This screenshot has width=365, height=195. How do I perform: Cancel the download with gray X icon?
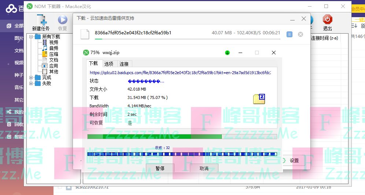(x=301, y=34)
